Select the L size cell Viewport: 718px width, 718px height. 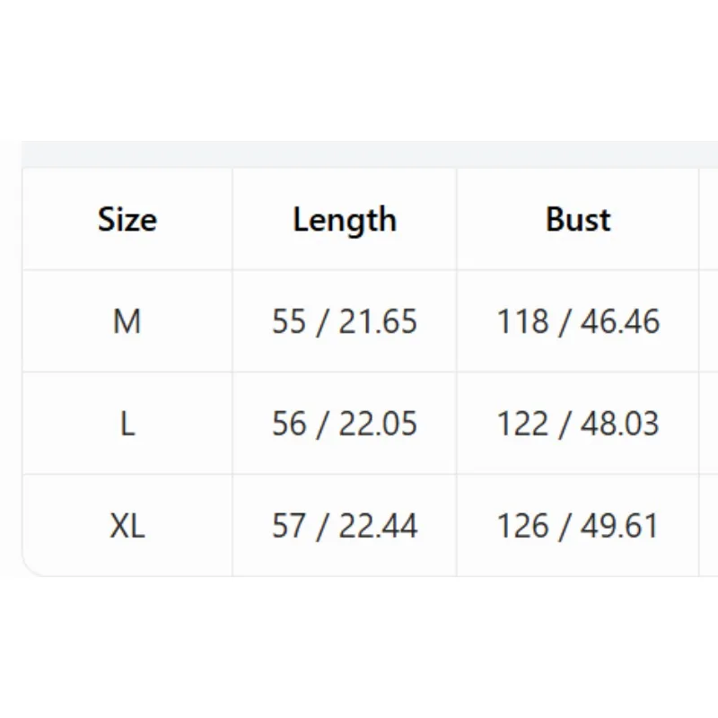(x=127, y=423)
